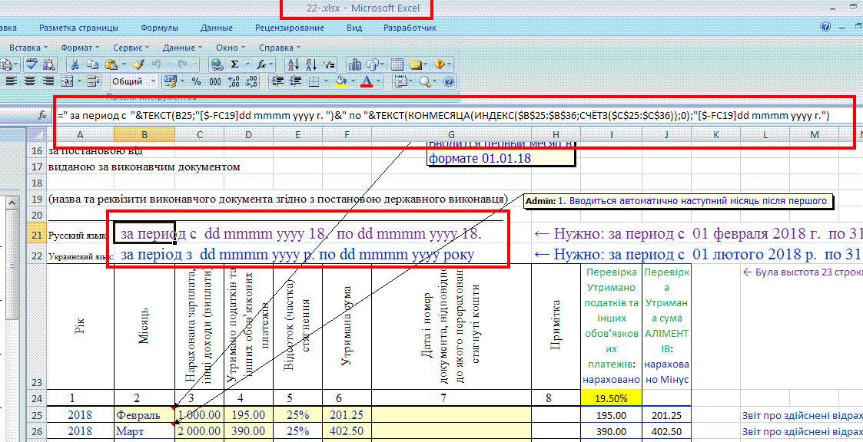The image size is (863, 442).
Task: Switch to the Вид ribbon tab
Action: (x=354, y=28)
